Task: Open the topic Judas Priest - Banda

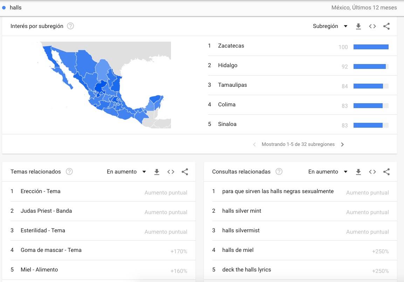Action: pos(47,211)
